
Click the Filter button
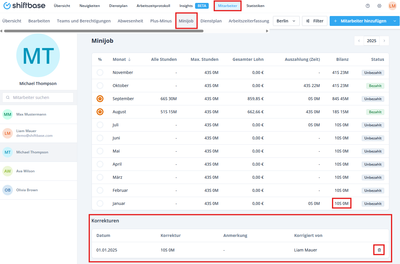click(x=315, y=21)
